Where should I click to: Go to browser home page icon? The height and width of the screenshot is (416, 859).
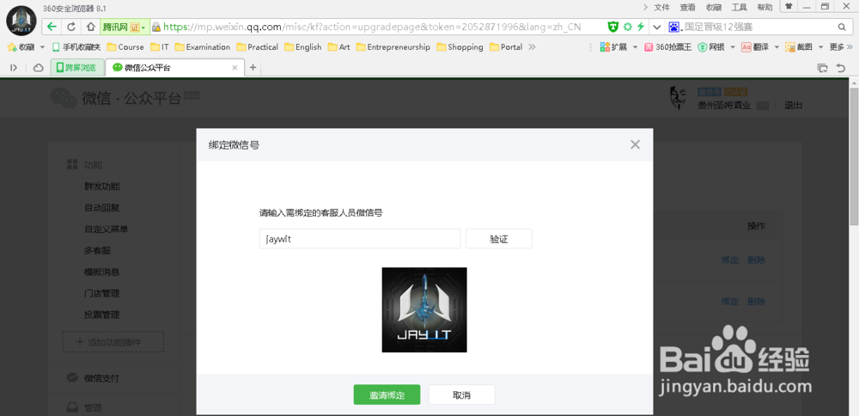coord(90,27)
